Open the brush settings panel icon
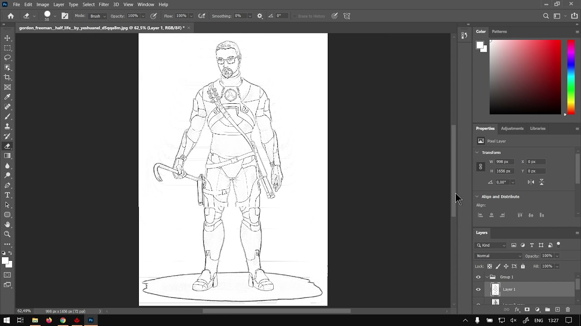This screenshot has height=326, width=581. (65, 16)
